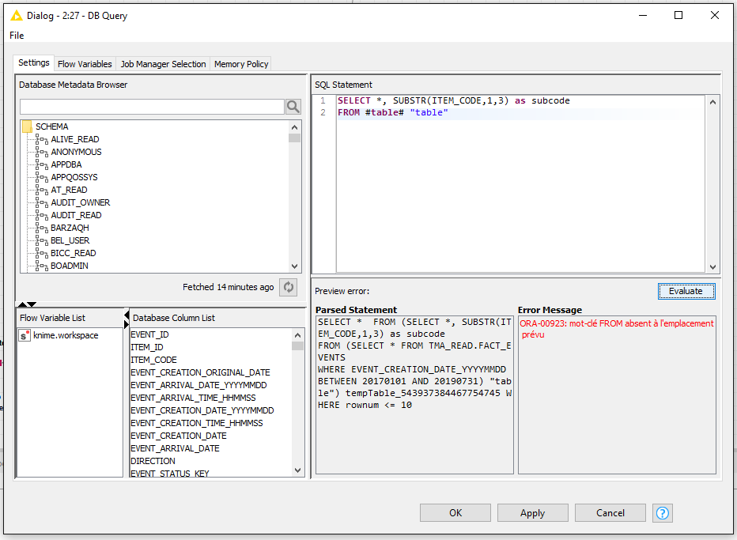Viewport: 737px width, 540px height.
Task: Click the BOADMIN schema node icon
Action: [x=43, y=266]
